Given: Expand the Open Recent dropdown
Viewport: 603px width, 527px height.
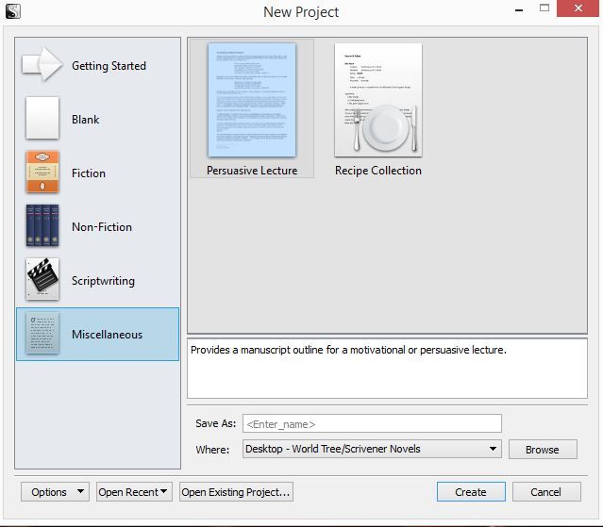Looking at the screenshot, I should [x=134, y=492].
